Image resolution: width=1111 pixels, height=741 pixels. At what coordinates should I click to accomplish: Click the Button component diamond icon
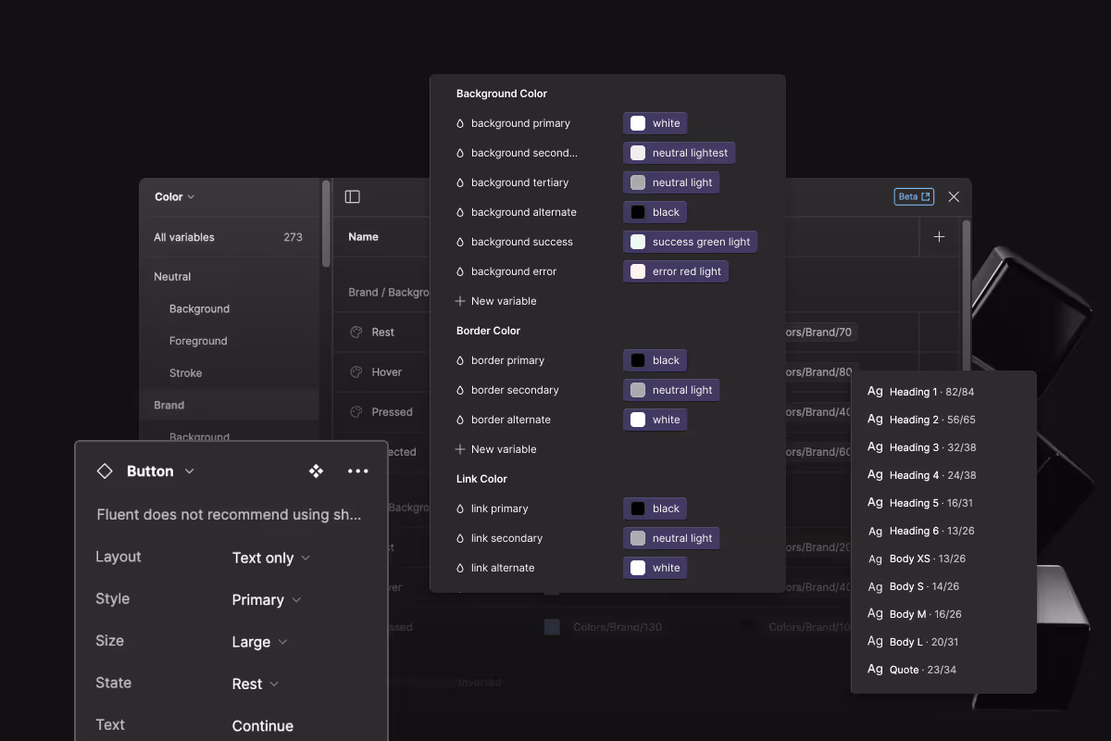(x=105, y=471)
